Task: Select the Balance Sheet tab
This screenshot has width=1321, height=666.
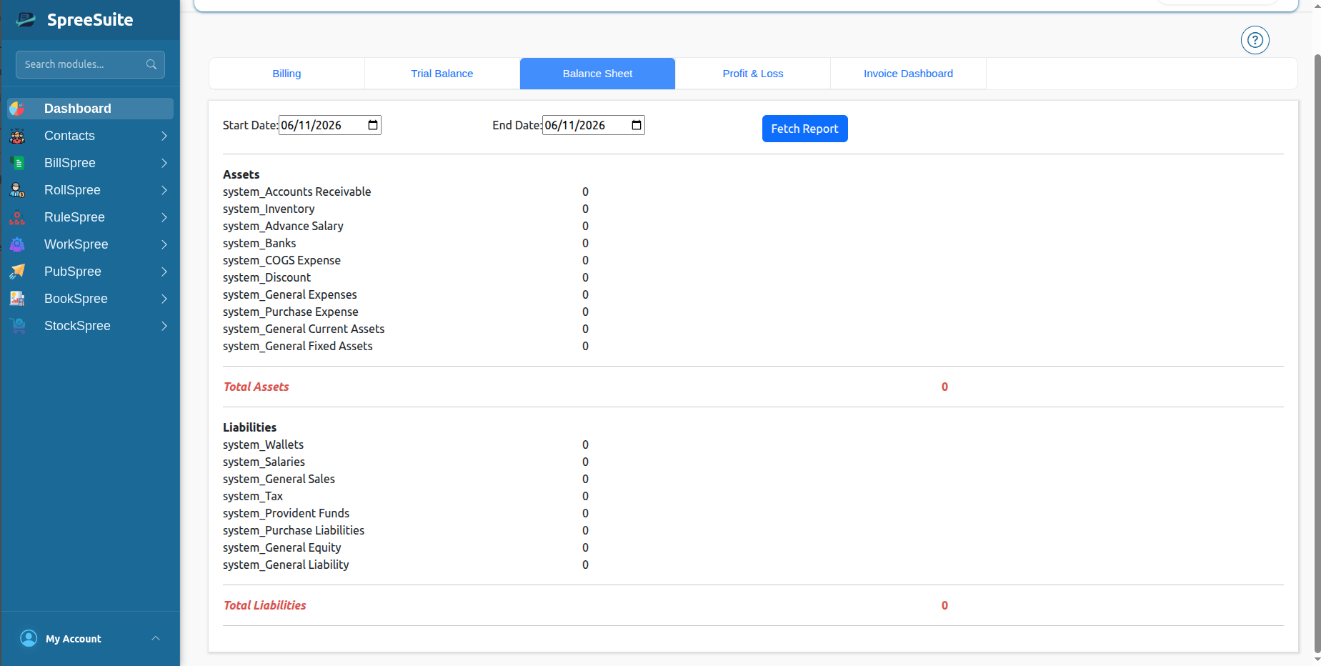Action: pos(597,74)
